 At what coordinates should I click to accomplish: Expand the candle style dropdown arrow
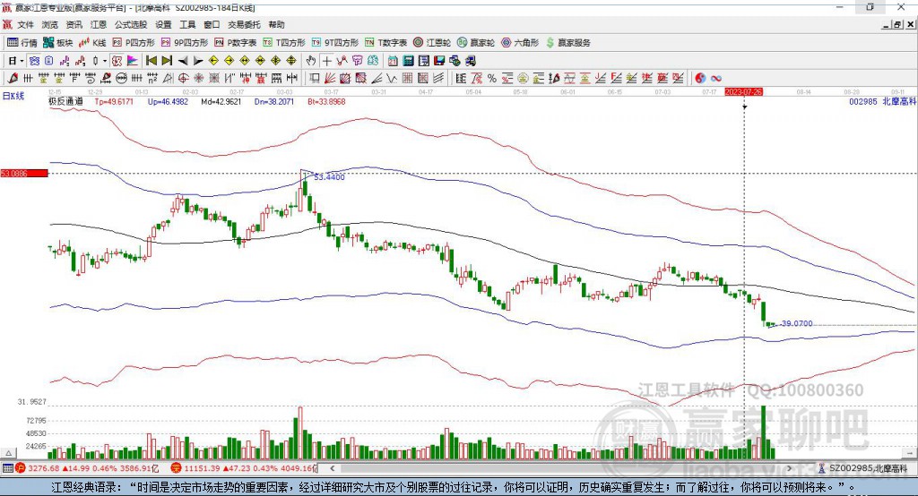[105, 61]
